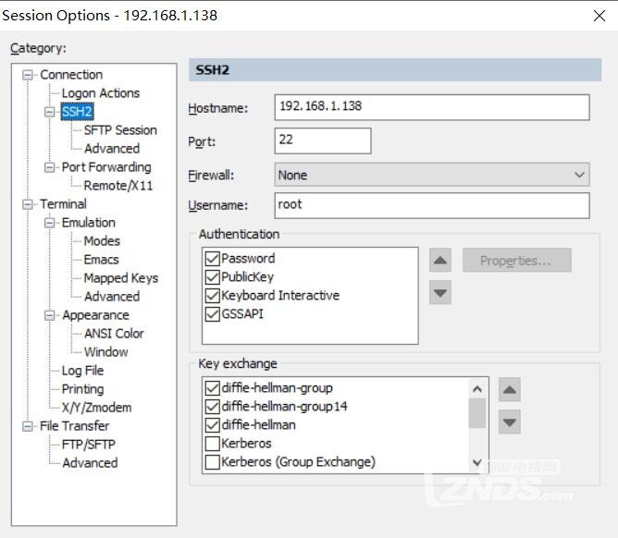Enable Kerberos (Group Exchange) checkbox
Viewport: 618px width, 538px height.
213,462
